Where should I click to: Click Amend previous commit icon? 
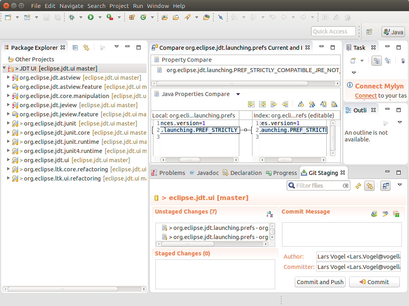tap(374, 214)
